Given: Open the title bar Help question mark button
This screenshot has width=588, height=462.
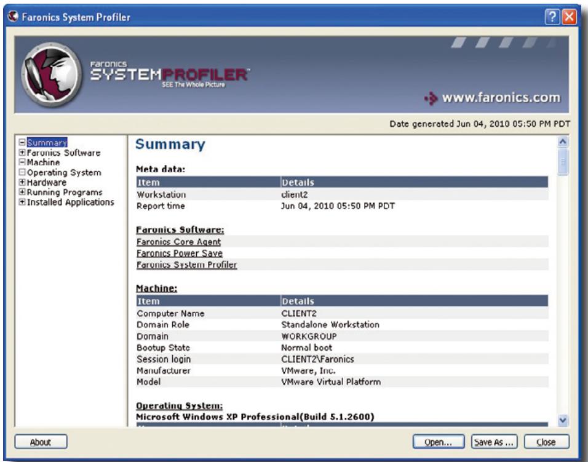Looking at the screenshot, I should [552, 17].
